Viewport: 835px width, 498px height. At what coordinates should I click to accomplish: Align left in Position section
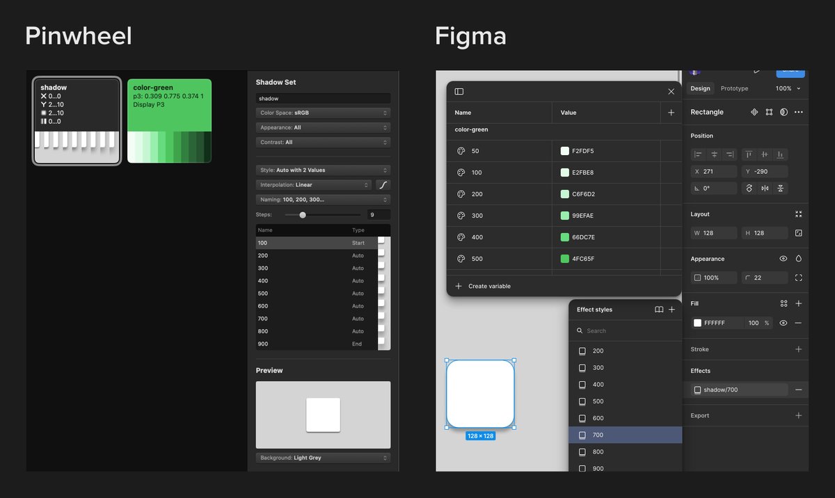(698, 154)
